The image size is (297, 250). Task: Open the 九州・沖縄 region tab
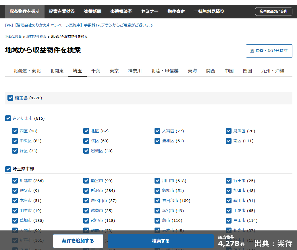272,71
